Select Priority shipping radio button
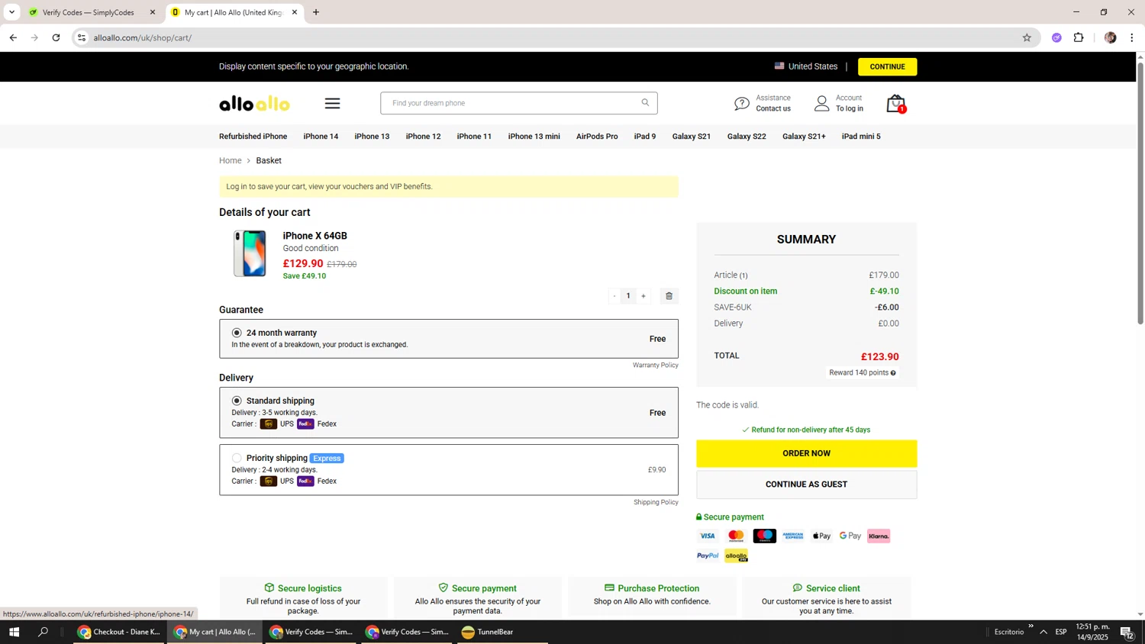 [x=237, y=458]
